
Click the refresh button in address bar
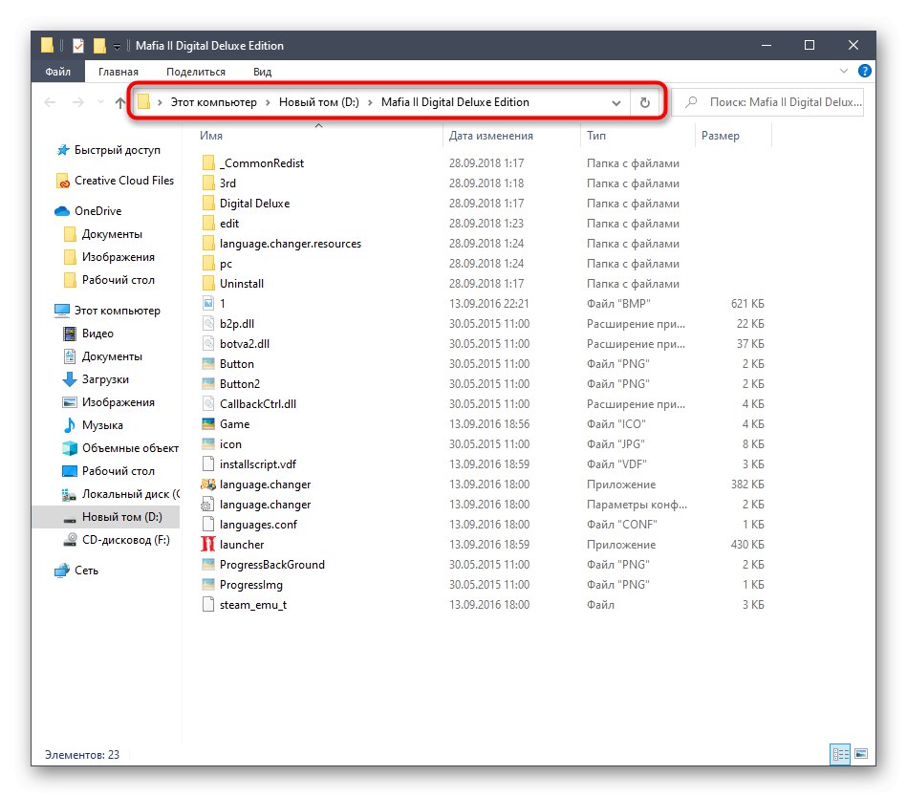(x=644, y=102)
